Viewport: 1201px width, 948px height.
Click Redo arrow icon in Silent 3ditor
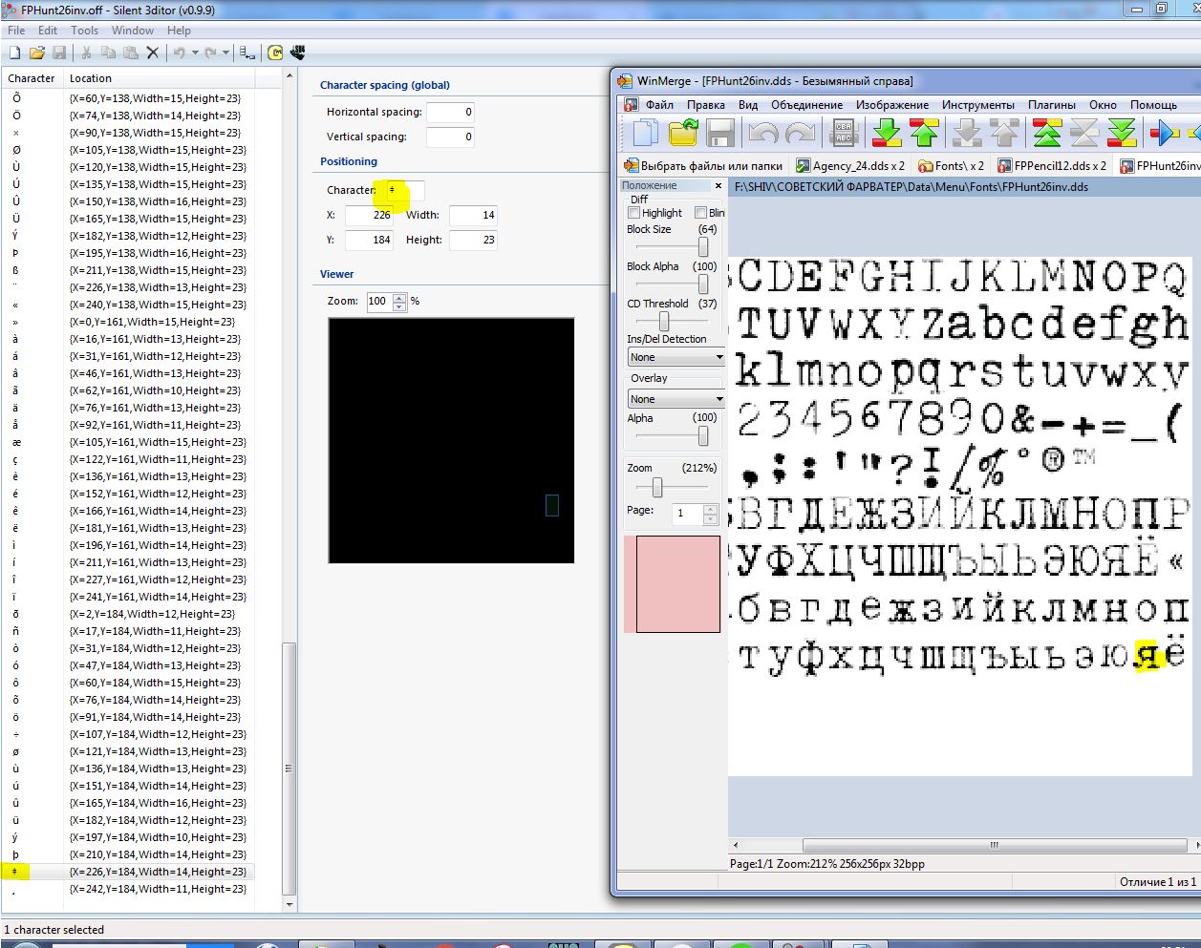210,53
